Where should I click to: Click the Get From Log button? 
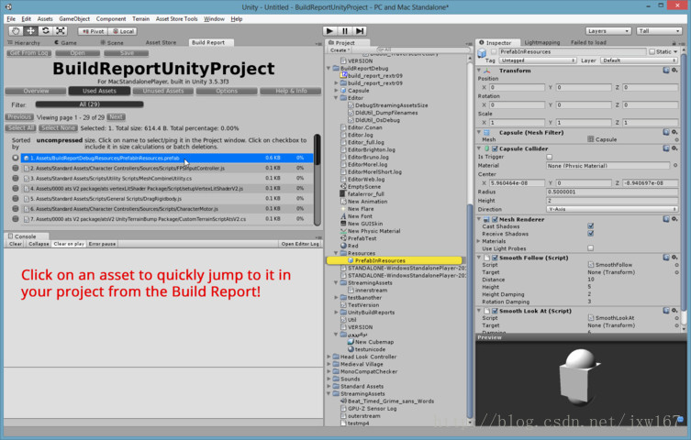point(29,53)
